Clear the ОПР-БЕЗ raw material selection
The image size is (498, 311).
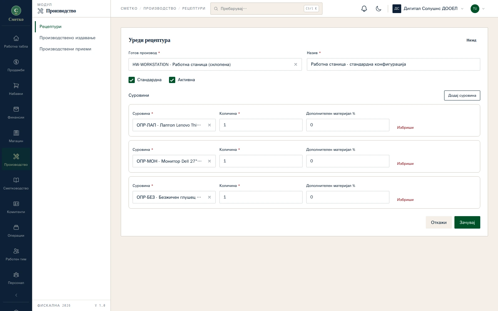(x=209, y=197)
